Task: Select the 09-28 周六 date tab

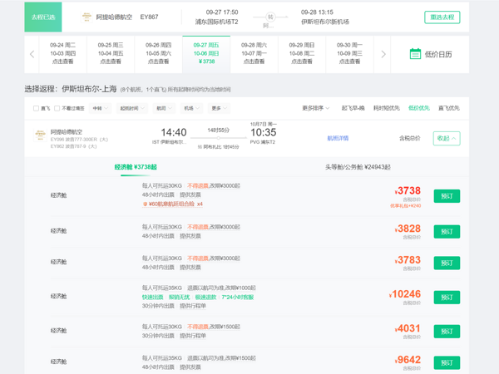Action: (x=254, y=54)
